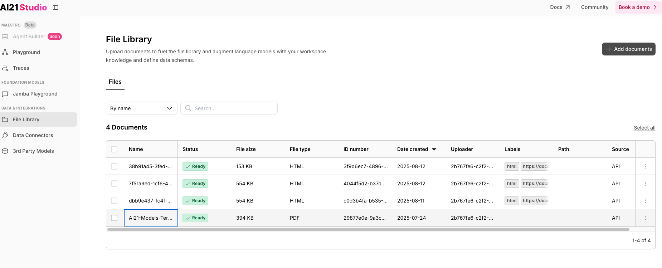Click the search magnifier icon

[x=188, y=108]
